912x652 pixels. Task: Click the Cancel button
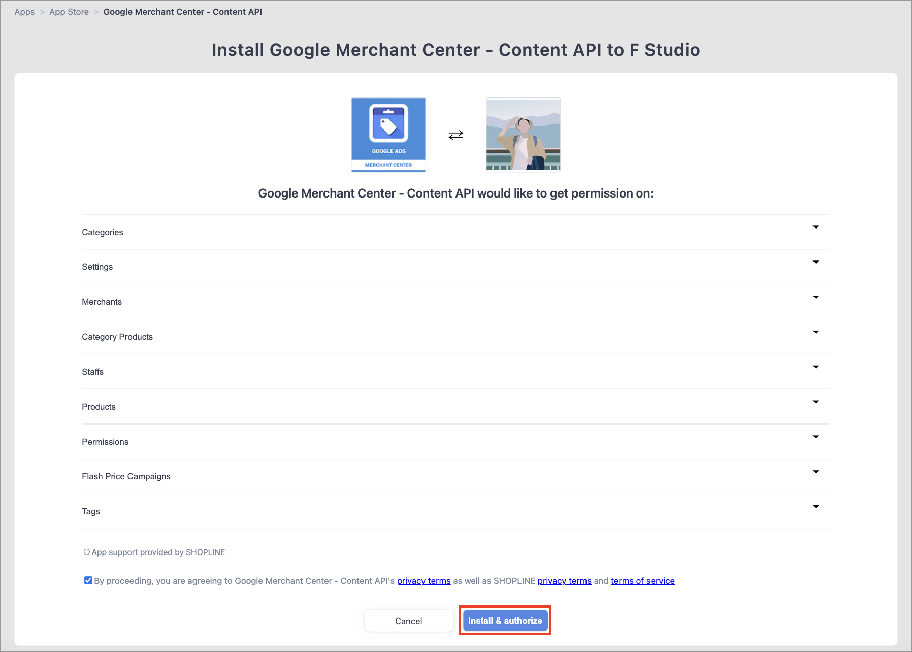click(409, 621)
